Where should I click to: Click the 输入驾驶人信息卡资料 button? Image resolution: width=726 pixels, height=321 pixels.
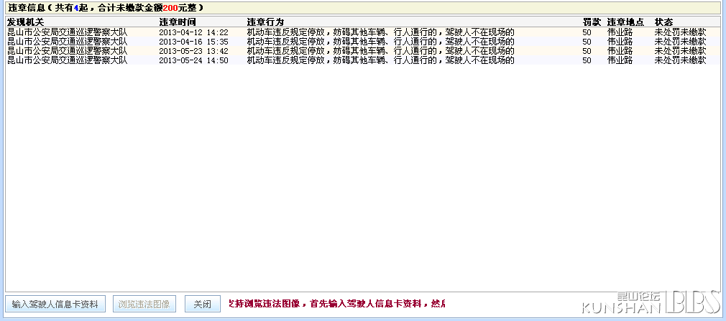point(56,304)
